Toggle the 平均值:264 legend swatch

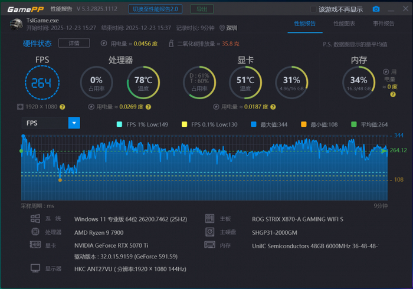(354, 124)
